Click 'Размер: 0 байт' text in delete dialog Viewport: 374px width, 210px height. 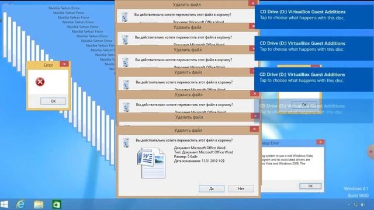(186, 156)
